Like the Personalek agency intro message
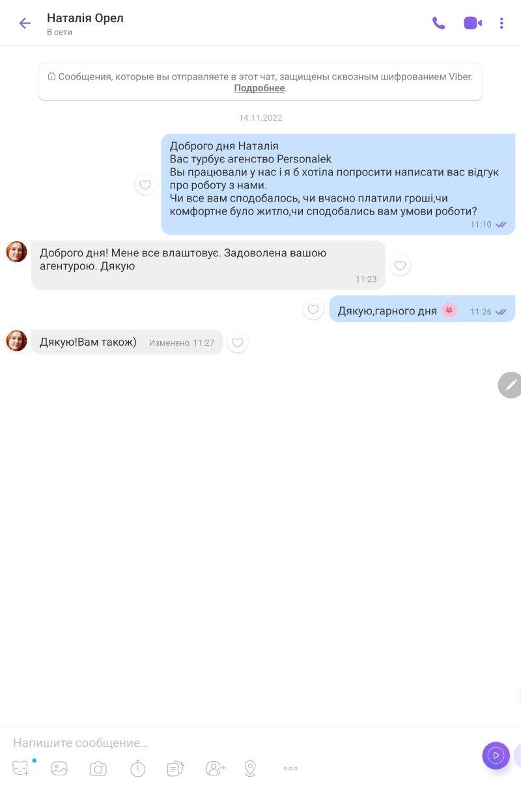 click(x=145, y=185)
